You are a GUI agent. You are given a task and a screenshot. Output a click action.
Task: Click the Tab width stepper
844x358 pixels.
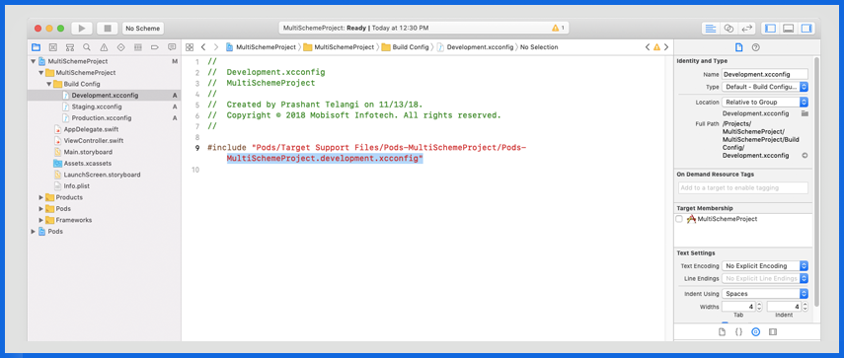tap(759, 307)
